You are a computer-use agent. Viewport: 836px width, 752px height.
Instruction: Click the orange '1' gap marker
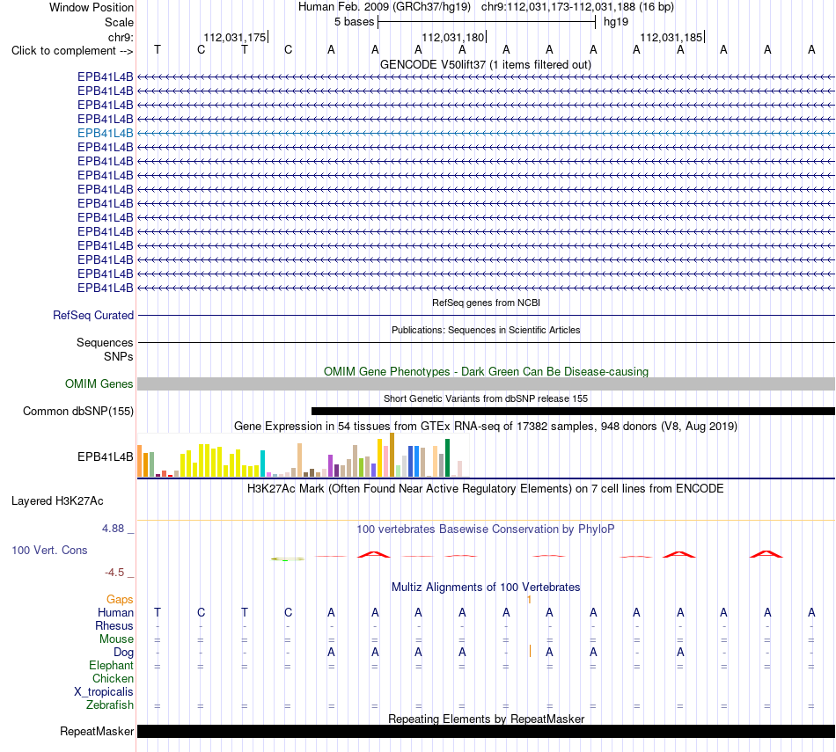click(x=530, y=600)
